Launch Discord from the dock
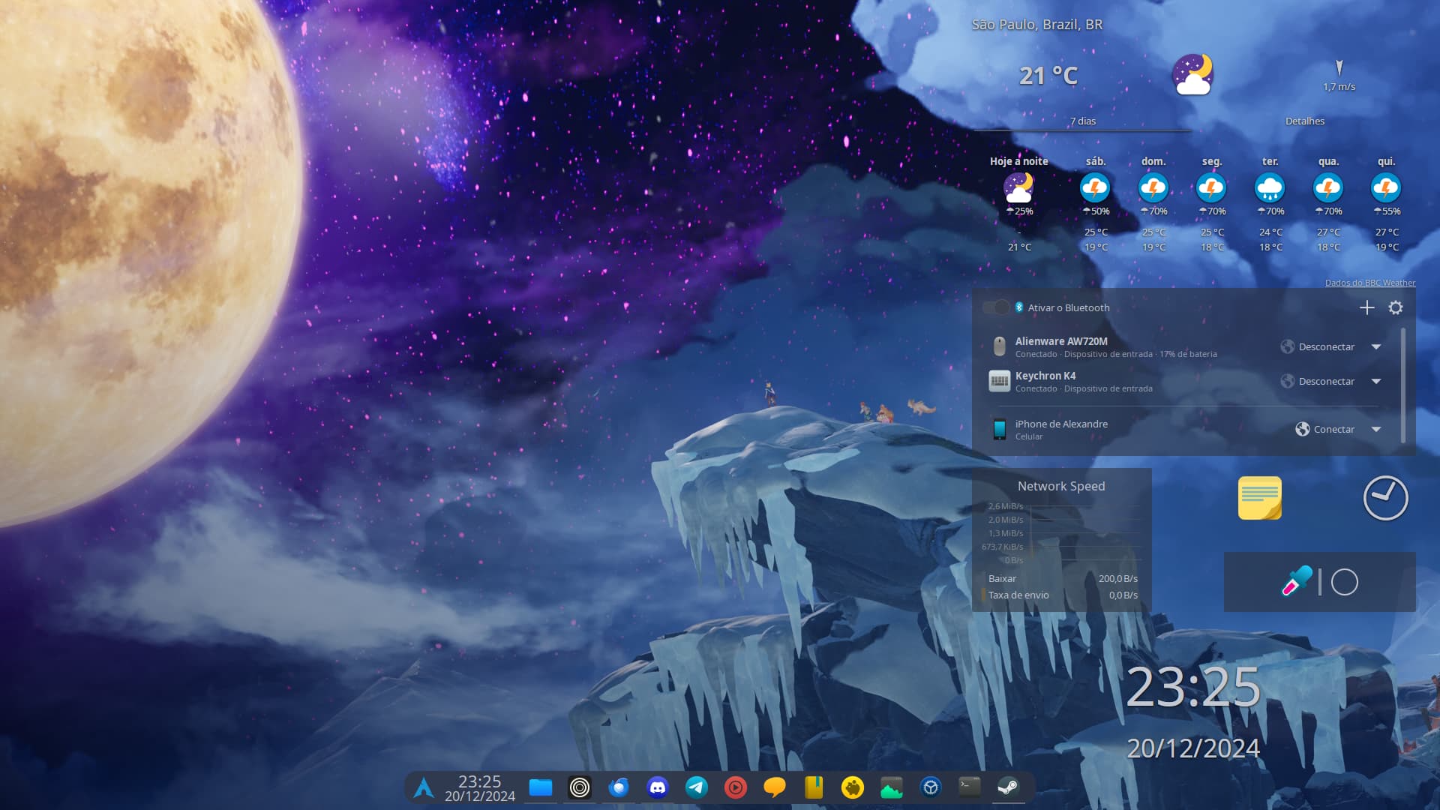 point(658,787)
